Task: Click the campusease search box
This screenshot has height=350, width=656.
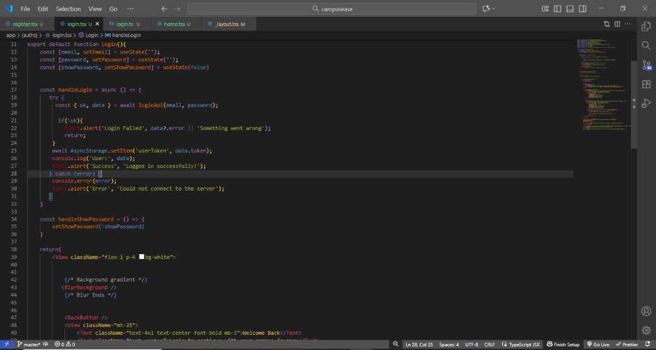Action: (x=332, y=8)
